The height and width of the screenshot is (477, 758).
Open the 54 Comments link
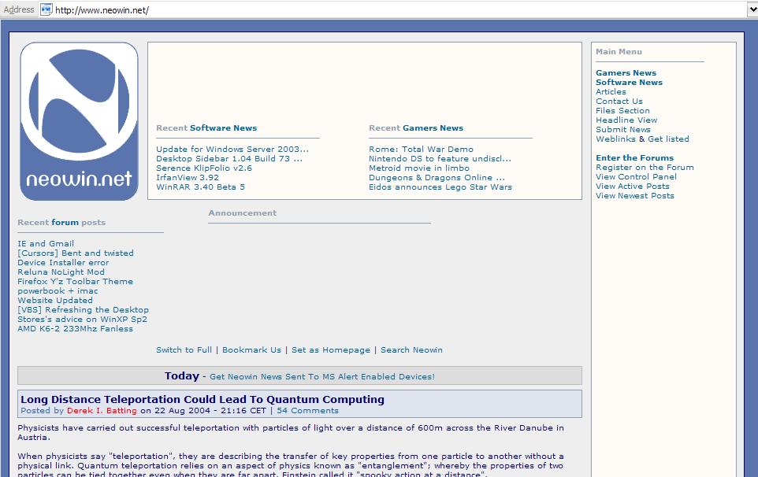307,411
